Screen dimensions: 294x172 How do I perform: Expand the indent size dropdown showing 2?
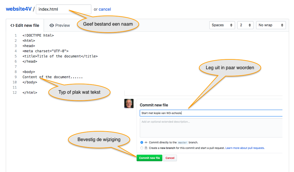pyautogui.click(x=245, y=25)
